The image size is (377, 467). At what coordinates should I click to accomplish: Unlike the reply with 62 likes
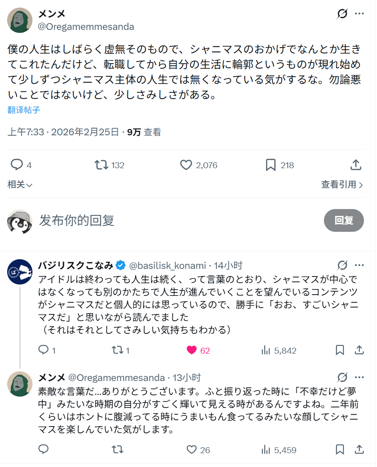point(192,350)
